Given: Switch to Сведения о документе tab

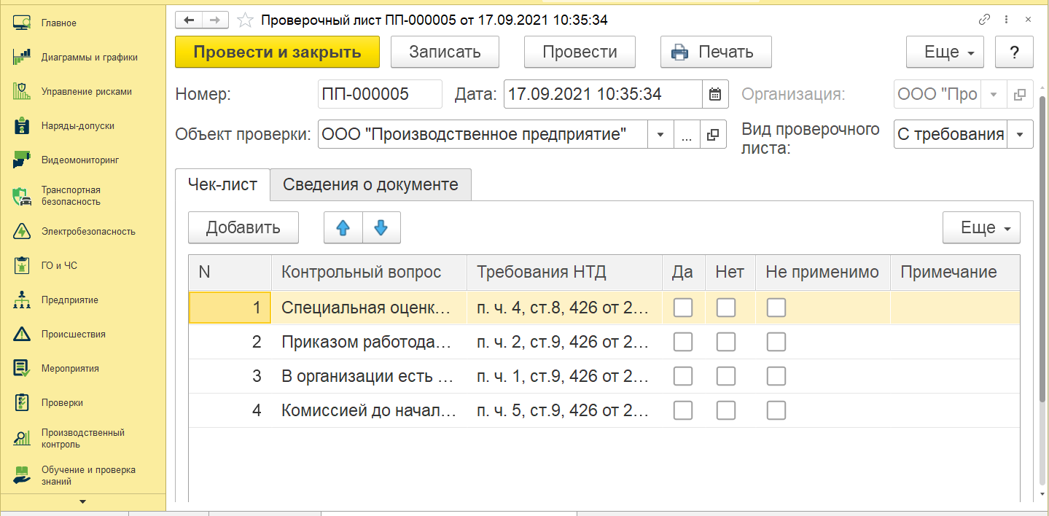Looking at the screenshot, I should point(370,184).
